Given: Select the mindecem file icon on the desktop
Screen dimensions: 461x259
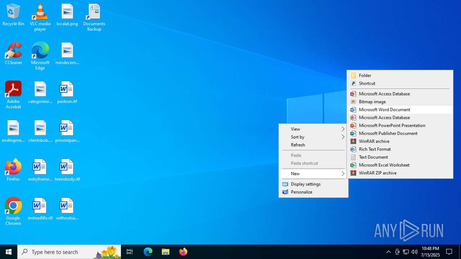Looking at the screenshot, I should click(x=67, y=54).
